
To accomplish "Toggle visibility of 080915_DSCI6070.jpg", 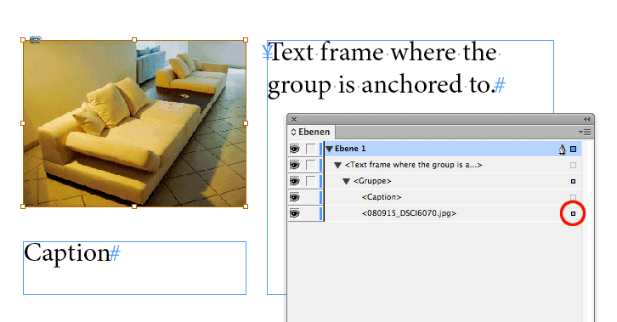I will [294, 213].
